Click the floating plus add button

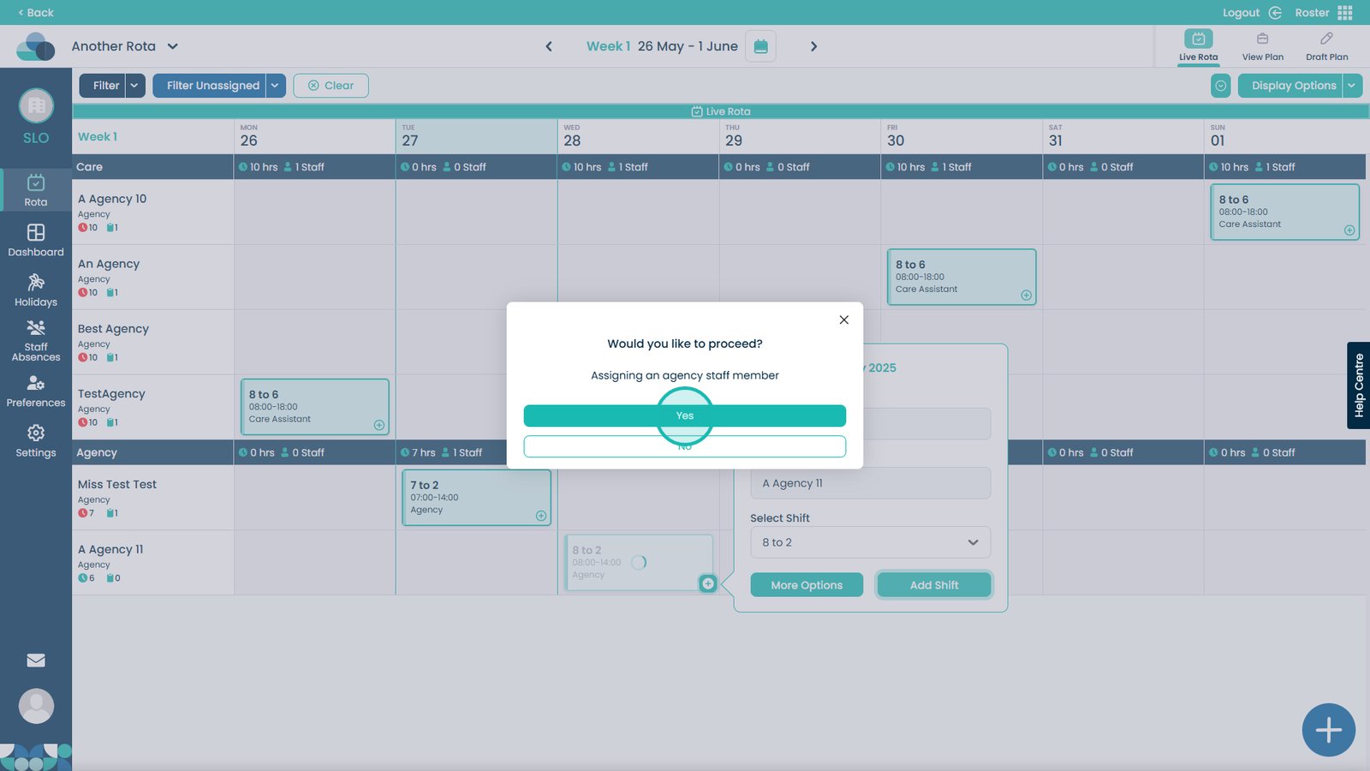(x=1328, y=730)
